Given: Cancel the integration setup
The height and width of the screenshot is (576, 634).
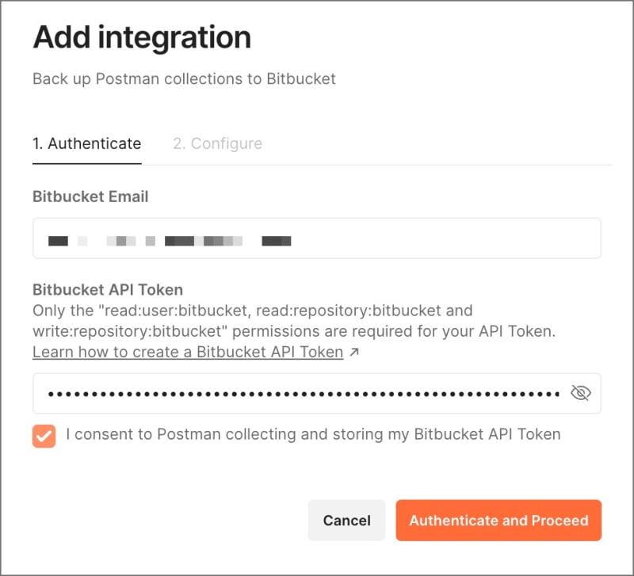Looking at the screenshot, I should (346, 521).
